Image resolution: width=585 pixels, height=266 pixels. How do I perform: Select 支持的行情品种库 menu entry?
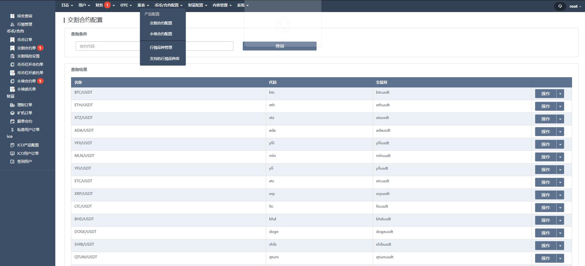[x=164, y=59]
